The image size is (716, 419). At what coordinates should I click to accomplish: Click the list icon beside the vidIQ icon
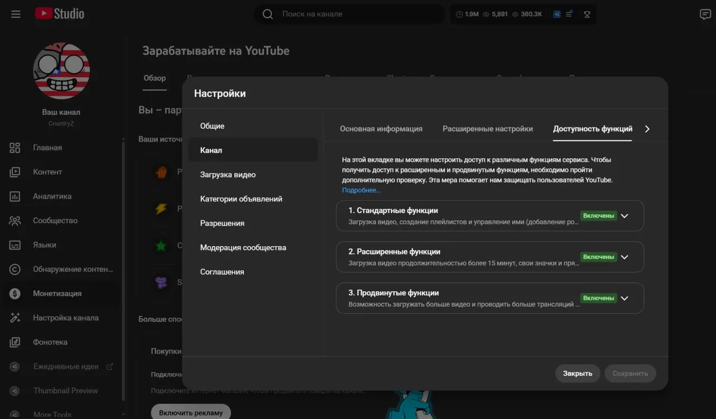coord(569,14)
